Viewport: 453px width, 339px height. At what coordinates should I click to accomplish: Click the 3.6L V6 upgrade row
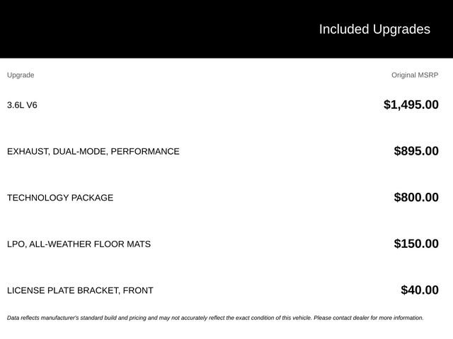(x=223, y=105)
